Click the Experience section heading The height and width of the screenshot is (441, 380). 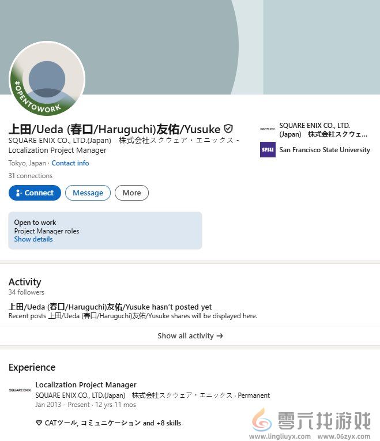point(32,367)
